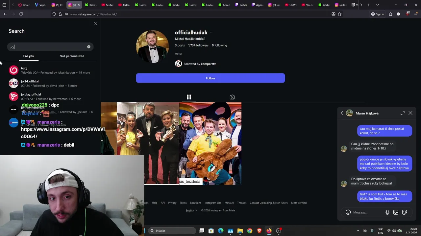Viewport: 421px width, 236px height.
Task: Switch to the Extrém tab
Action: click(24, 5)
